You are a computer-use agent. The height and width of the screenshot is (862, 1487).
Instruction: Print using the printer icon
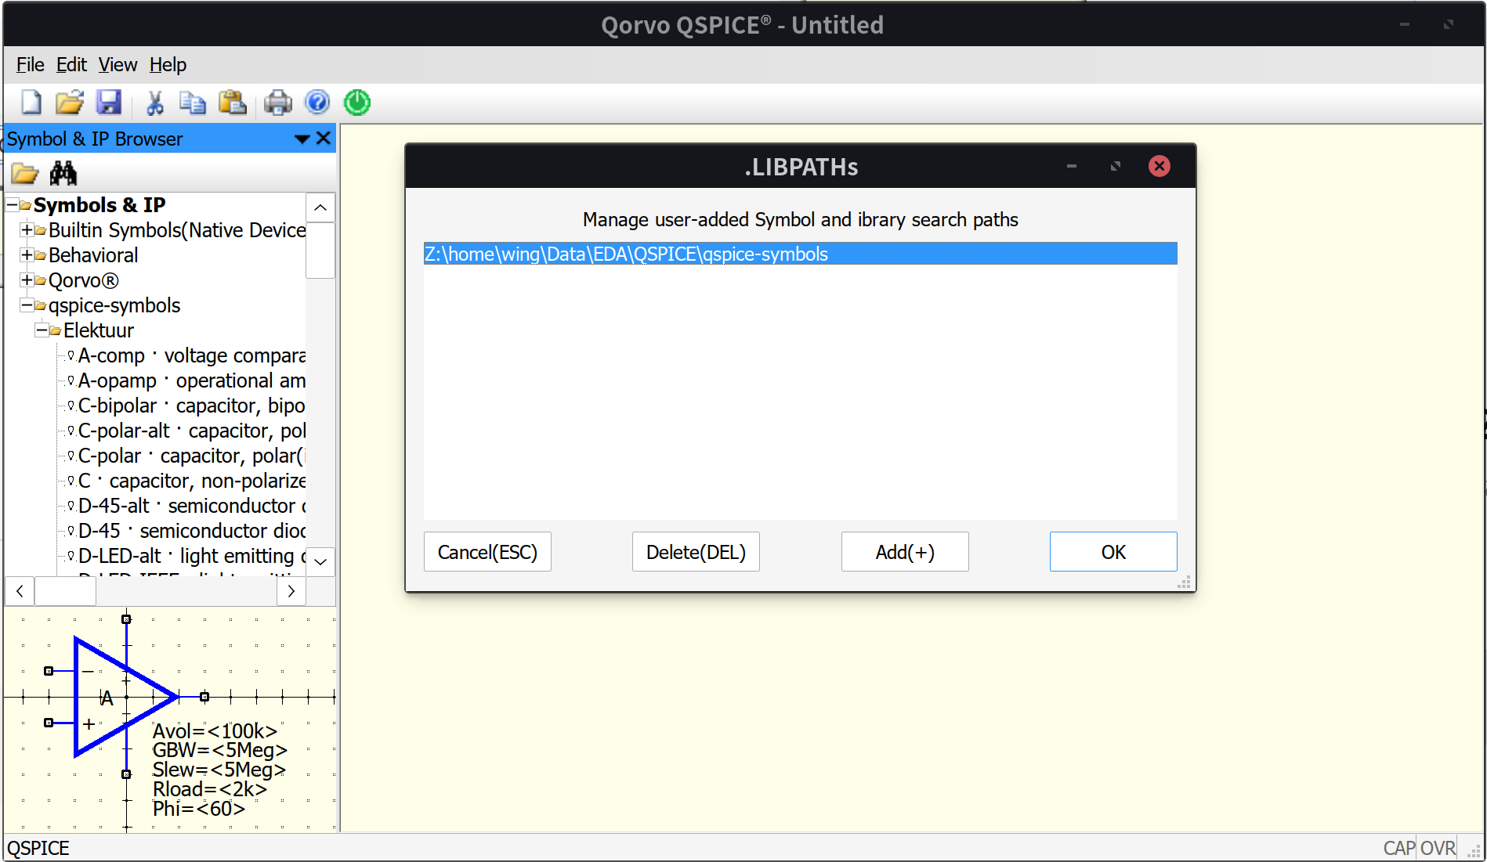pyautogui.click(x=278, y=103)
